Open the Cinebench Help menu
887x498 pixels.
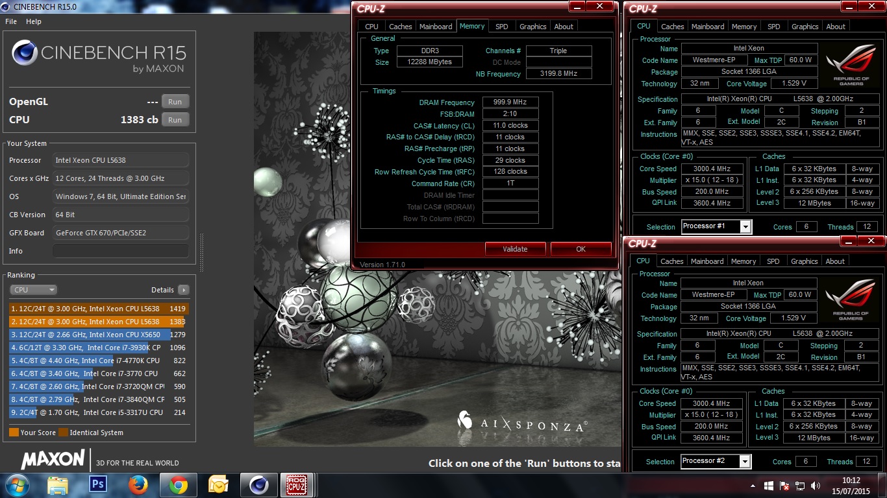coord(34,21)
